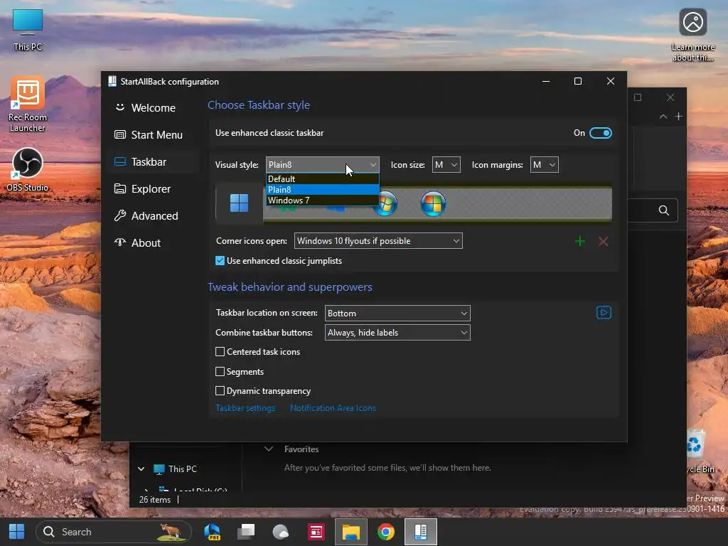Switch to StartAllBack taskbar button
This screenshot has height=546, width=728.
(x=421, y=532)
